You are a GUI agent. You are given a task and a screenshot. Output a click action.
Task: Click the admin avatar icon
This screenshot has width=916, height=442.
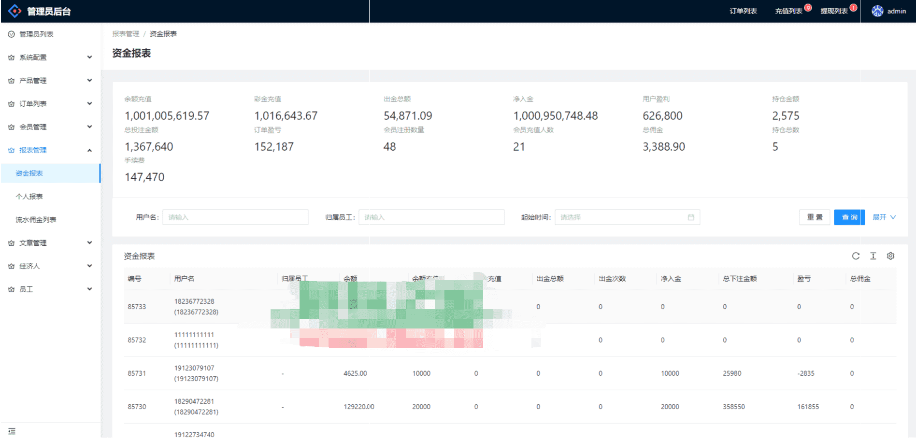(x=877, y=11)
